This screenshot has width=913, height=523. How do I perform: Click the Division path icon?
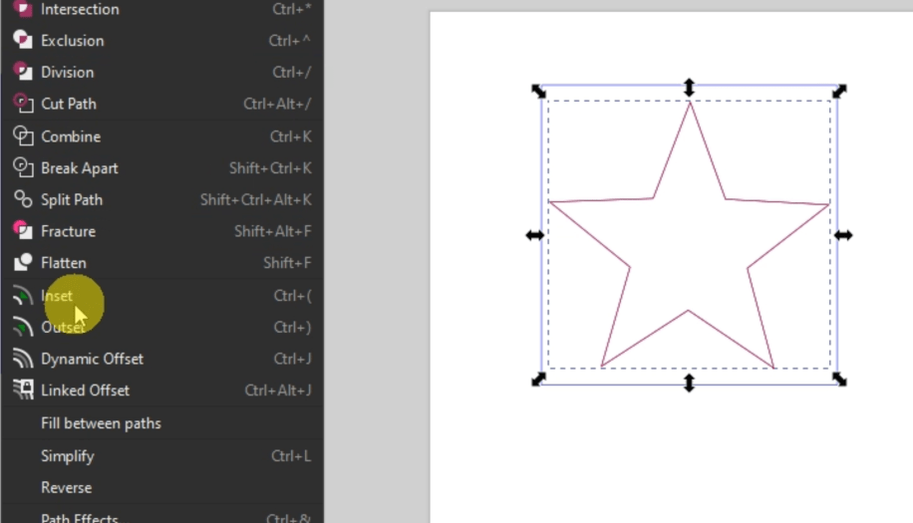click(x=22, y=72)
